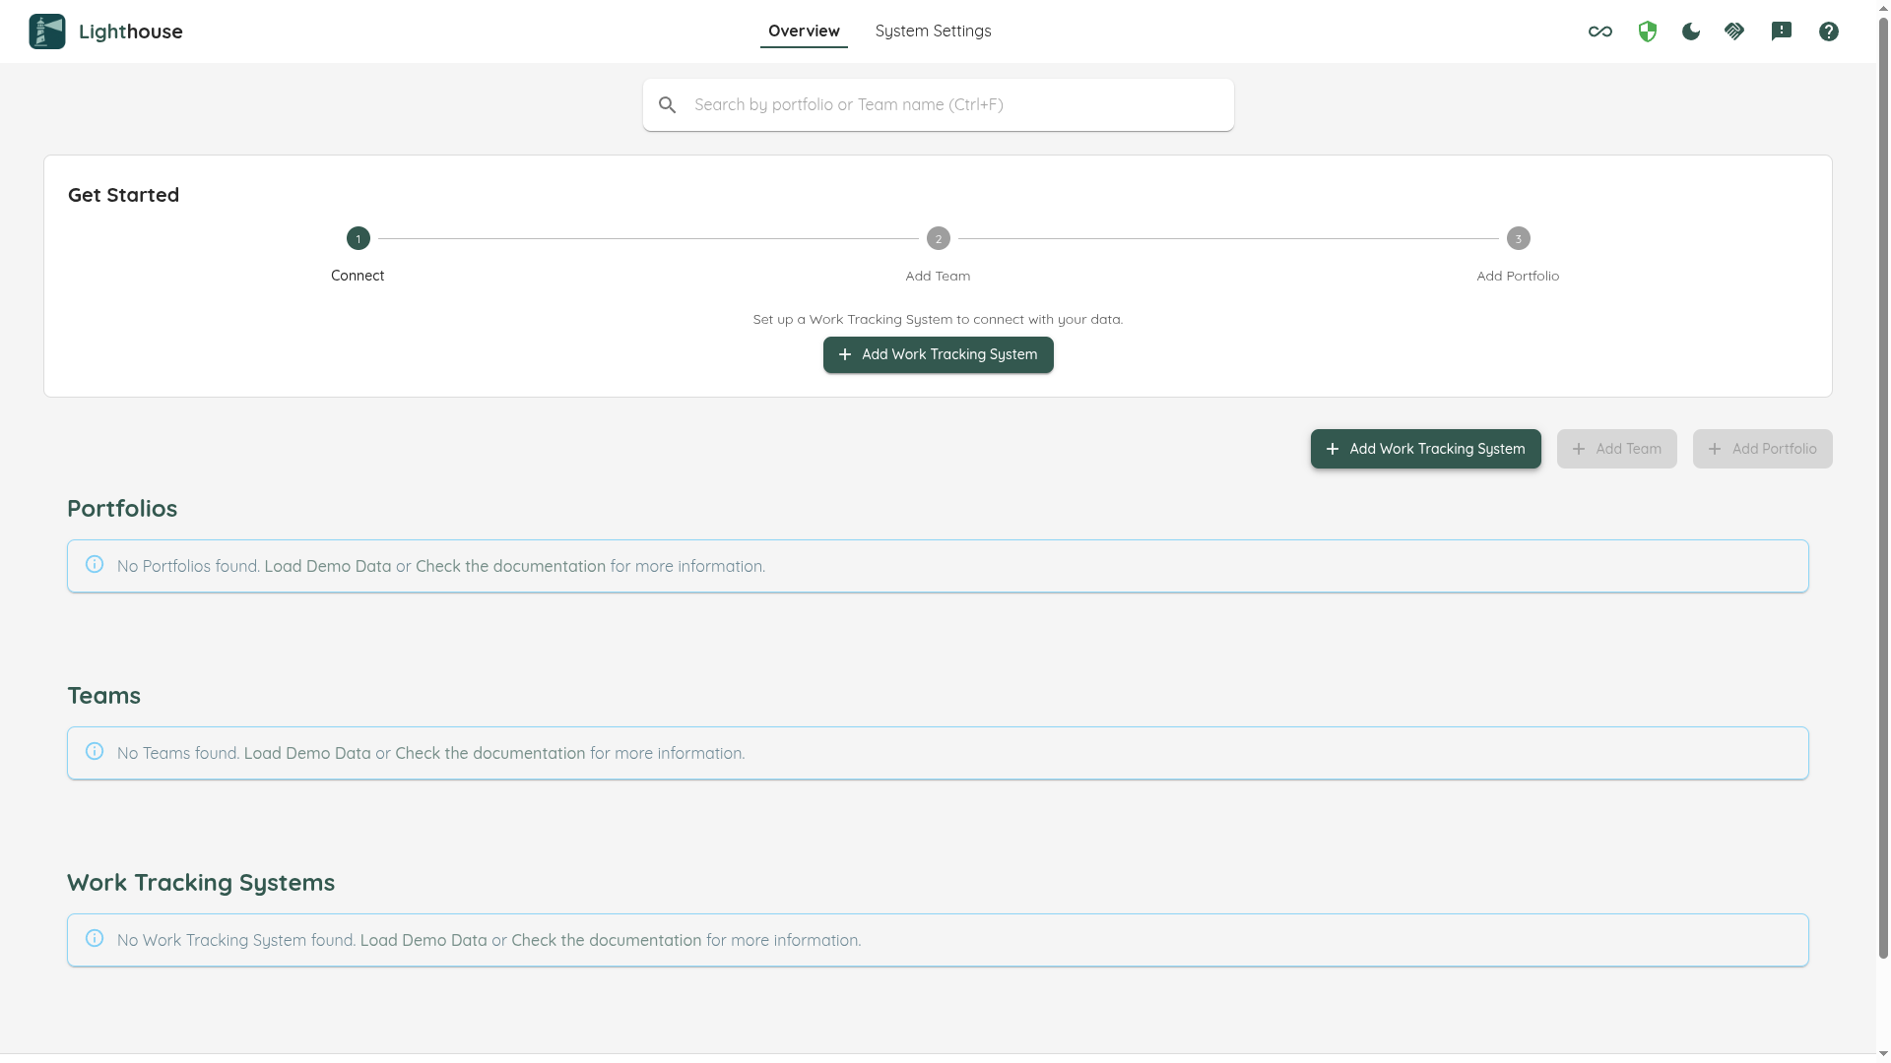Image resolution: width=1891 pixels, height=1063 pixels.
Task: Click the info icon in the Portfolios alert
Action: [95, 564]
